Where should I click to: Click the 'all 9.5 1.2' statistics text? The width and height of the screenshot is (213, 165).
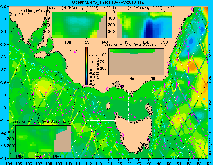coord(22,15)
